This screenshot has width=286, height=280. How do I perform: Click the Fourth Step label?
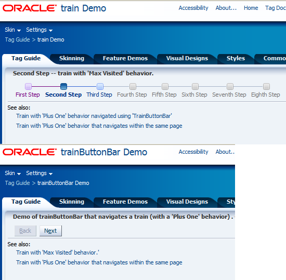[132, 95]
